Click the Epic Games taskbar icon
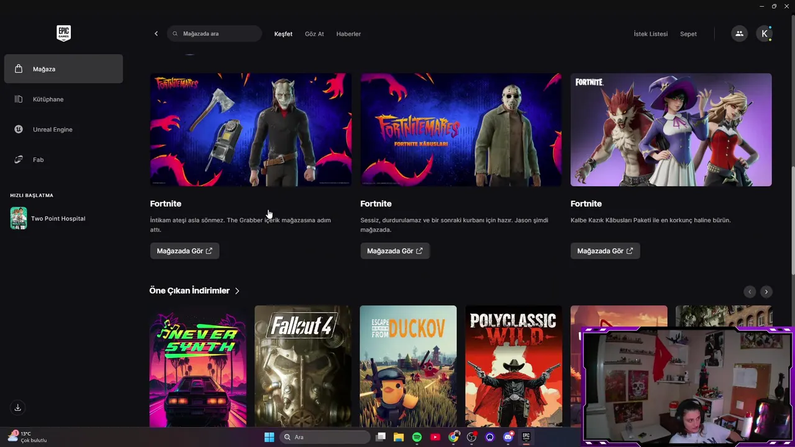 pyautogui.click(x=526, y=437)
